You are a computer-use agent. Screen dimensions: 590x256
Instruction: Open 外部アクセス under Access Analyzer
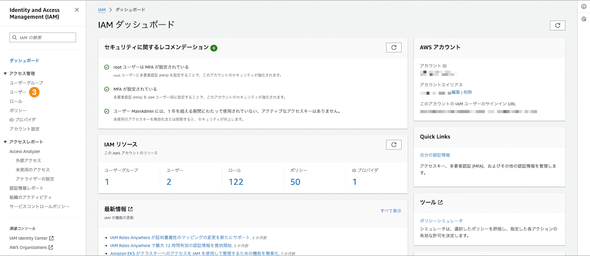coord(28,160)
